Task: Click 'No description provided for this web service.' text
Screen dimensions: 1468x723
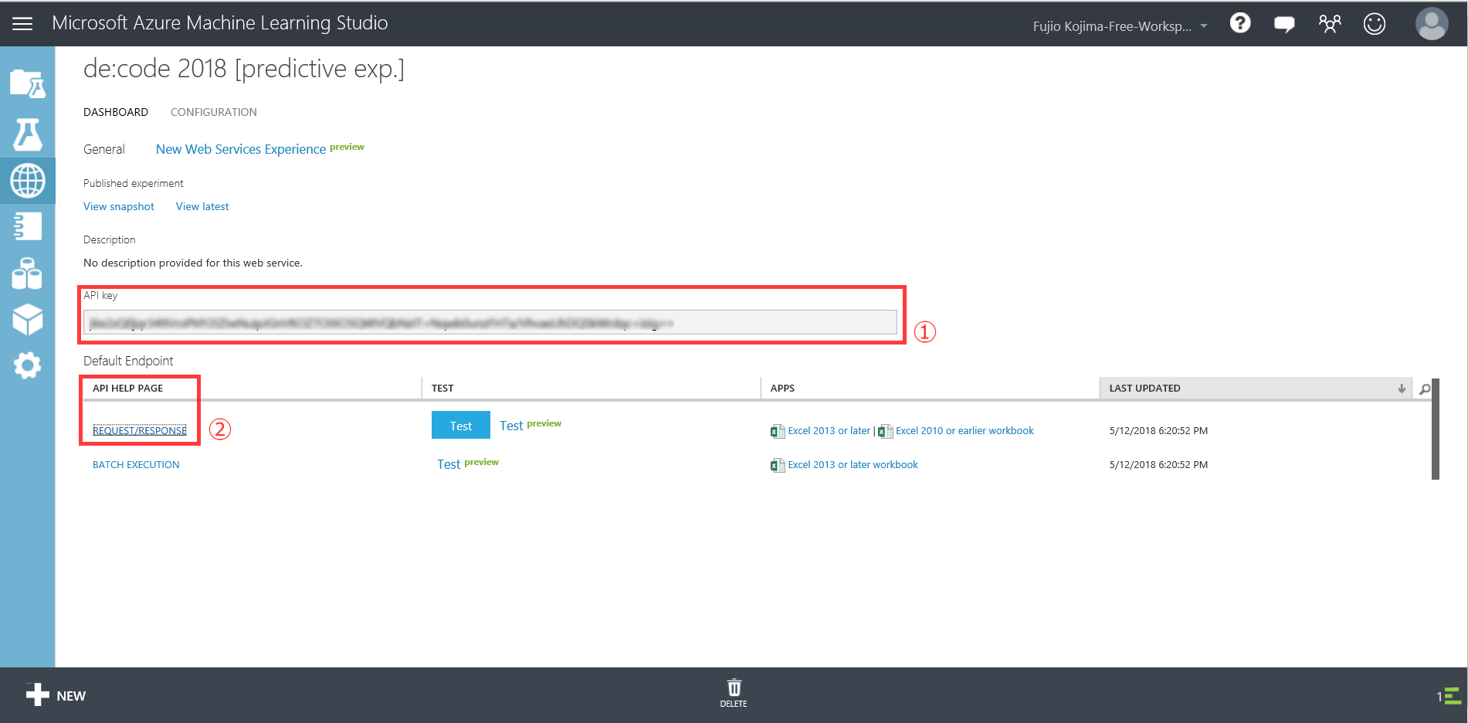Action: [193, 263]
